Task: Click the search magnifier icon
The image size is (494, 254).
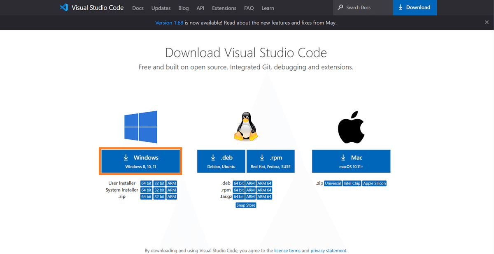Action: click(x=340, y=7)
